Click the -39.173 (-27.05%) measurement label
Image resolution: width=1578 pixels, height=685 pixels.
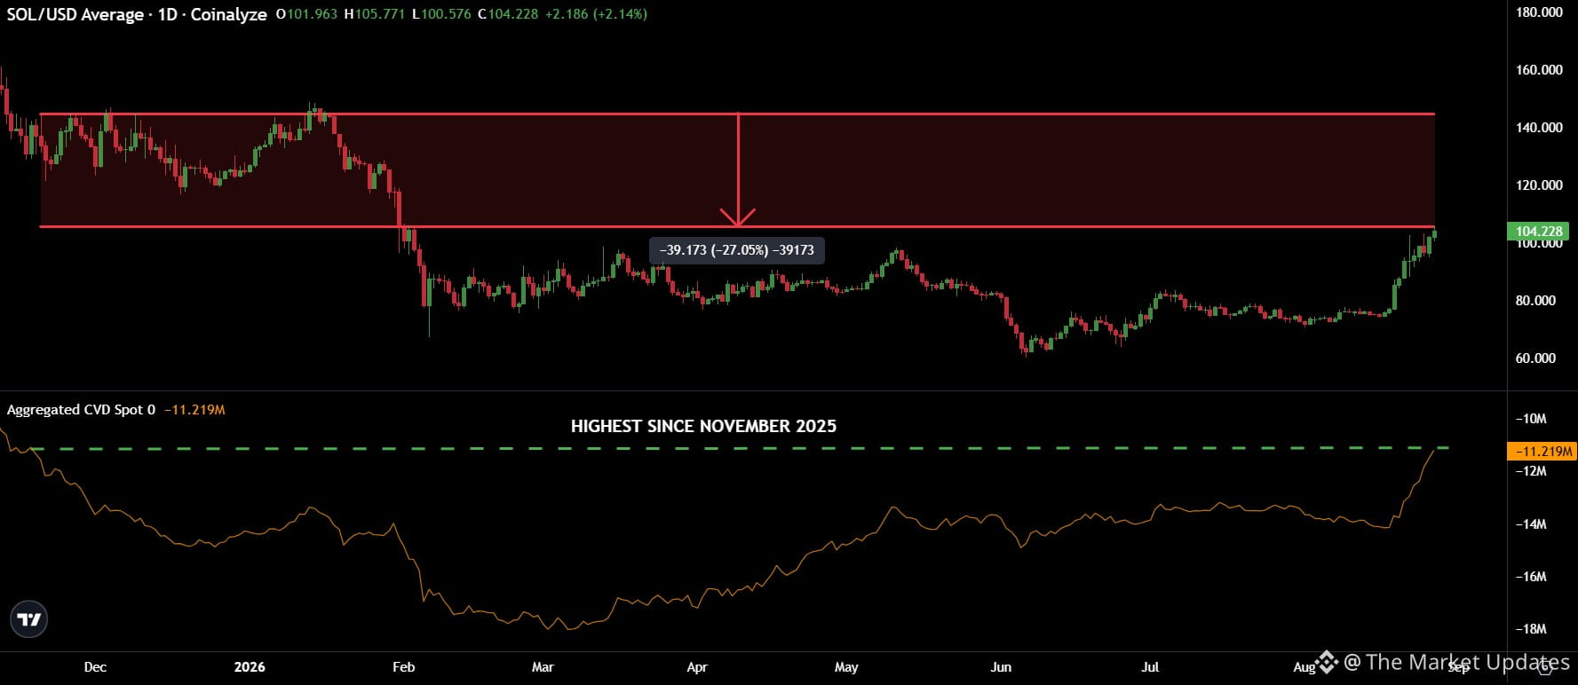[737, 250]
